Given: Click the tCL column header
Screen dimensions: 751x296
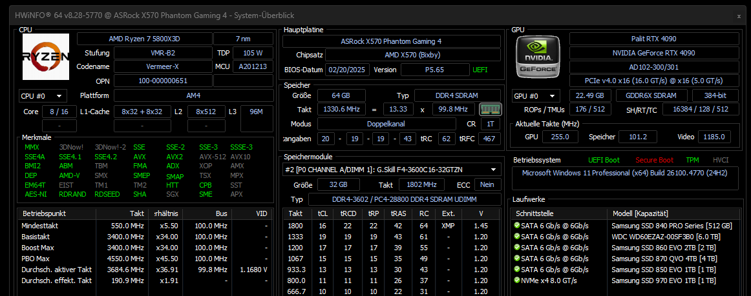Looking at the screenshot, I should [x=323, y=213].
